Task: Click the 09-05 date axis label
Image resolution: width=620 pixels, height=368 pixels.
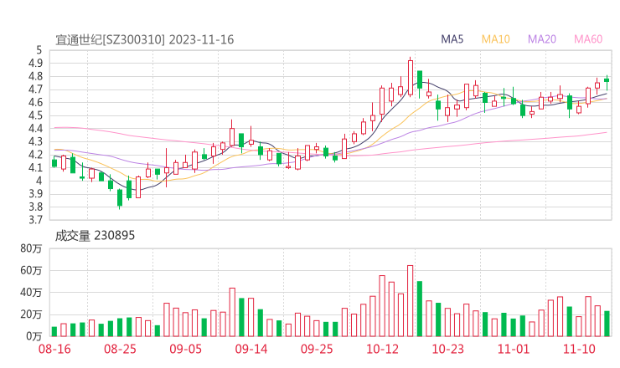Action: click(x=185, y=349)
